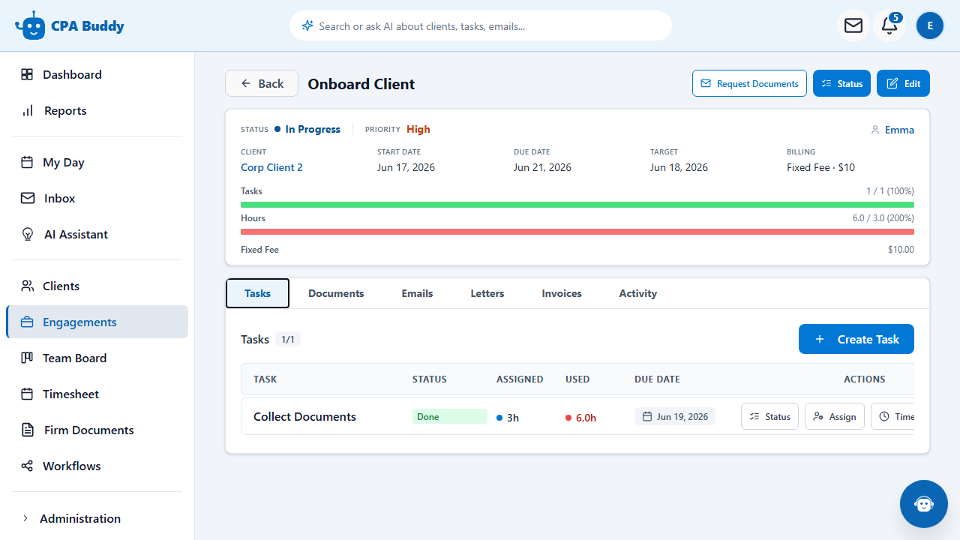Image resolution: width=960 pixels, height=540 pixels.
Task: Click the calendar icon in Jun 19, 2026 chip
Action: (647, 416)
